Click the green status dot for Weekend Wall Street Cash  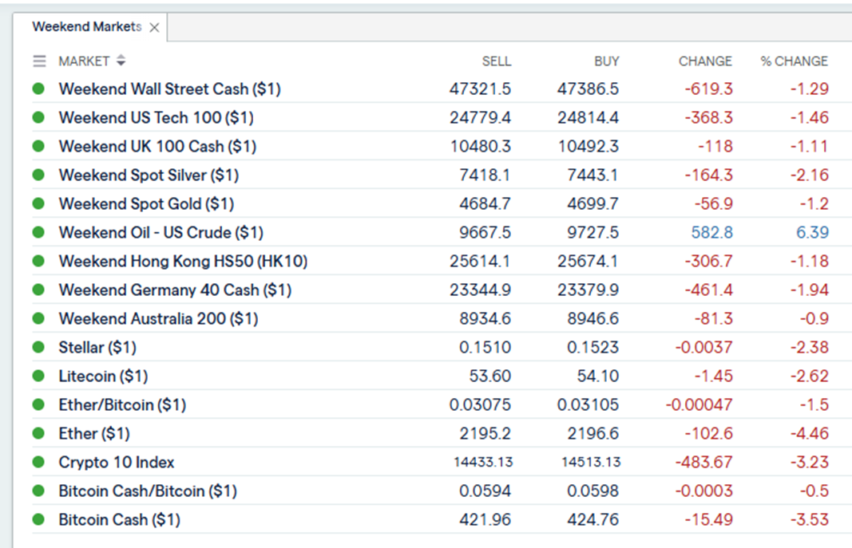38,89
